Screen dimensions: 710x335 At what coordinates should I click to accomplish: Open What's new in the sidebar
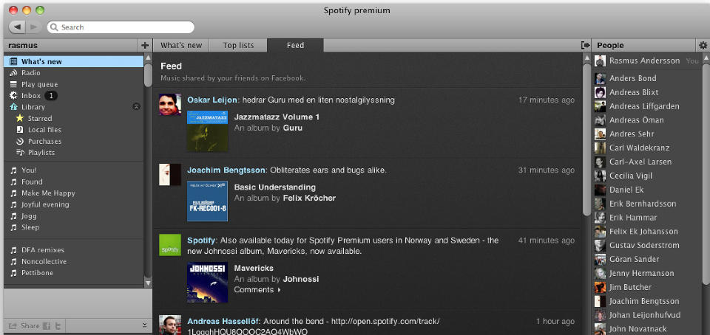coord(74,61)
